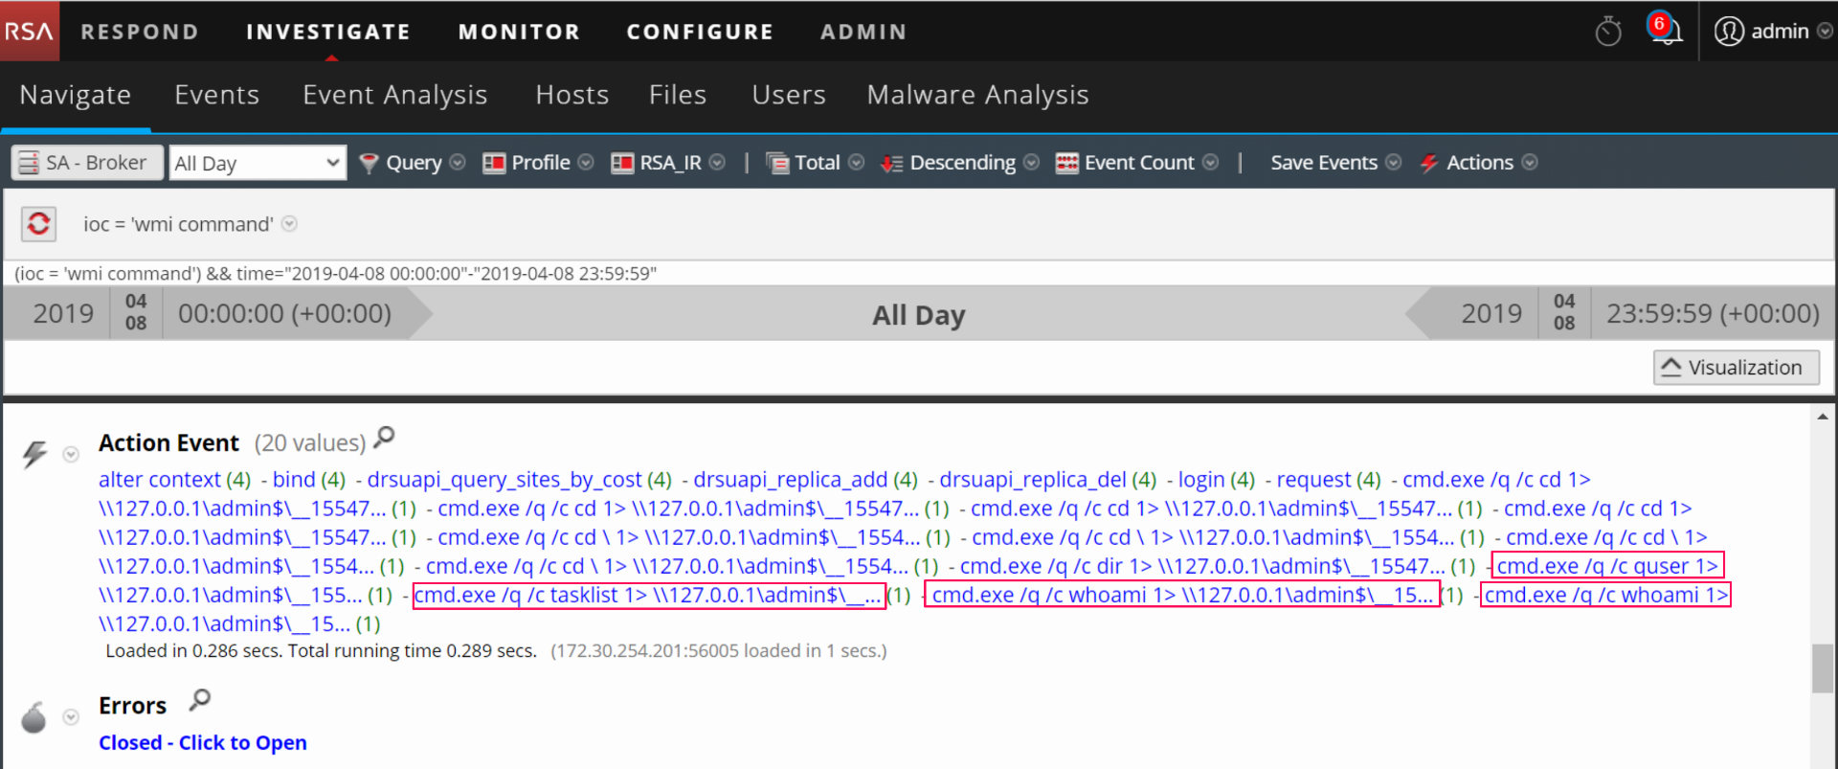Toggle the Action Event collapse arrow
1838x769 pixels.
pos(71,454)
